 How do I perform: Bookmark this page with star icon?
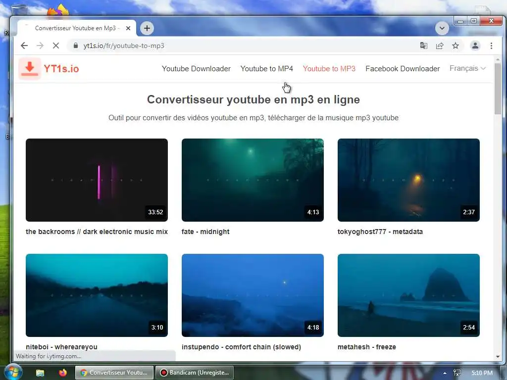(x=456, y=46)
